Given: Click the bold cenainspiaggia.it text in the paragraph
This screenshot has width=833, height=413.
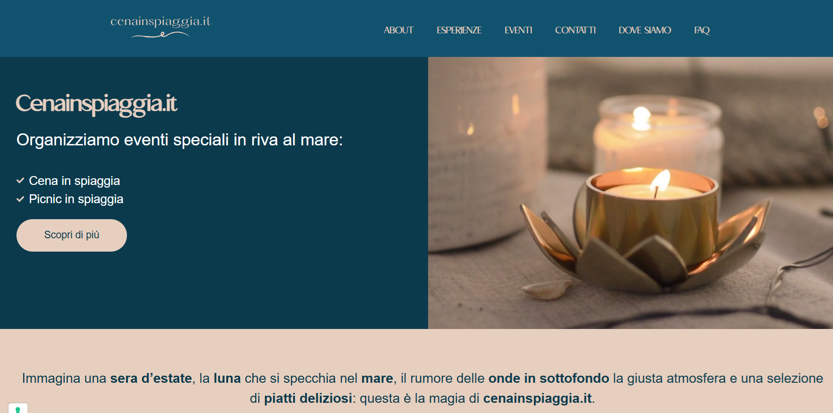Looking at the screenshot, I should [x=538, y=398].
